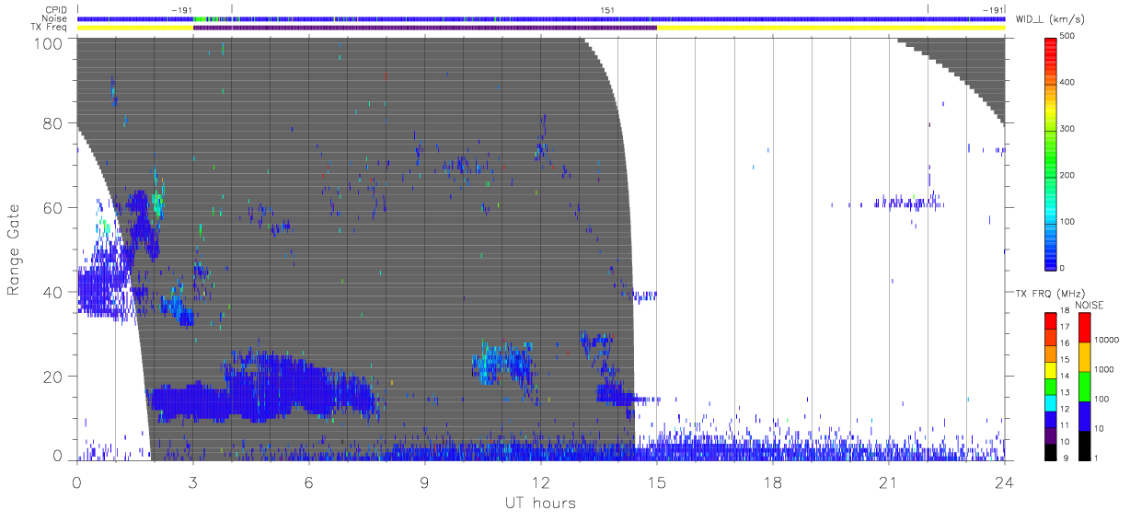Click the velocity colorbar tick "200"
Viewport: 1130px width, 522px height.
pyautogui.click(x=1067, y=175)
